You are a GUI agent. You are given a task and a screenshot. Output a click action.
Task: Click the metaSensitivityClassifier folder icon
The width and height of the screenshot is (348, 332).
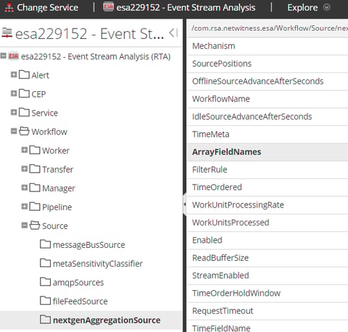45,263
